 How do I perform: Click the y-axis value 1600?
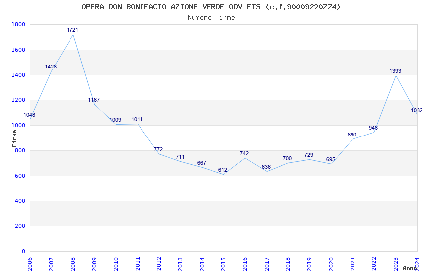click(18, 50)
